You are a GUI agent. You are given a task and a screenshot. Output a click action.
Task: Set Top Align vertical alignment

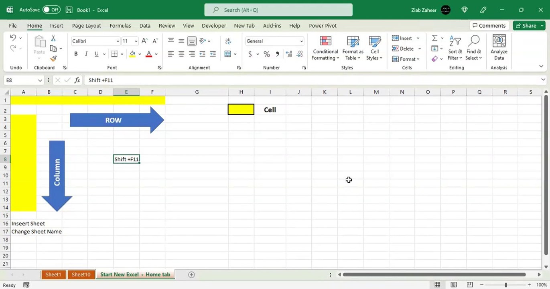click(x=171, y=41)
